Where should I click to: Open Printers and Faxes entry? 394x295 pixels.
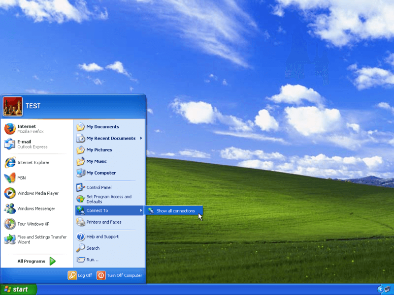103,222
